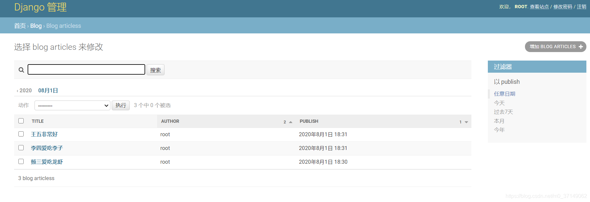
Task: Click 08月1日 date hierarchy item
Action: pyautogui.click(x=48, y=90)
